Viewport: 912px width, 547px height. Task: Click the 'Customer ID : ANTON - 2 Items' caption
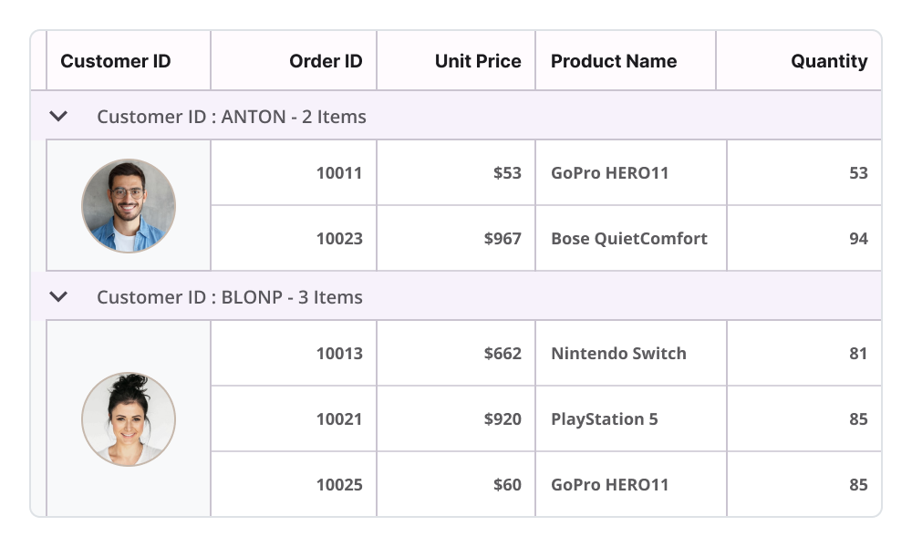(232, 117)
